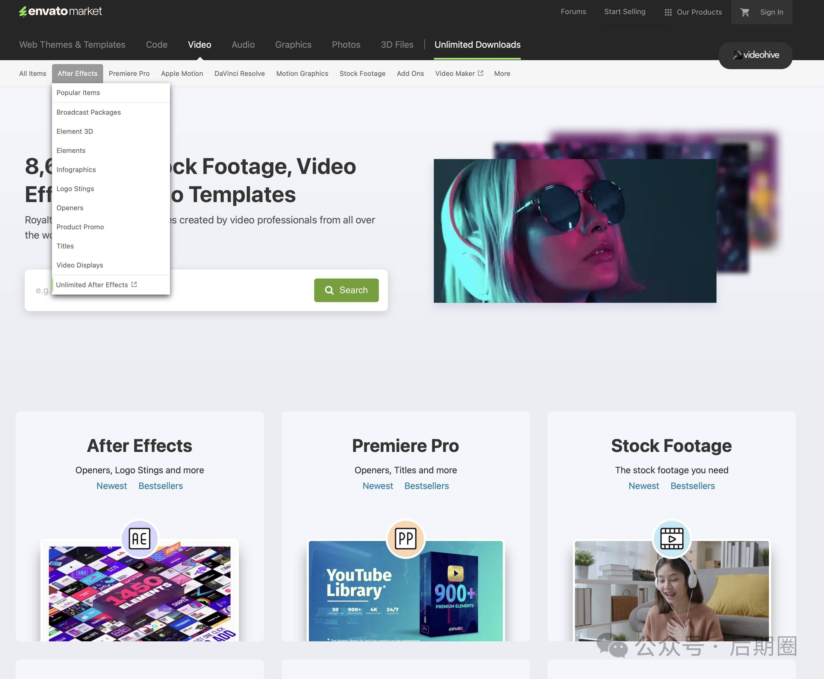The image size is (824, 679).
Task: Choose Popular Items from dropdown
Action: click(111, 93)
